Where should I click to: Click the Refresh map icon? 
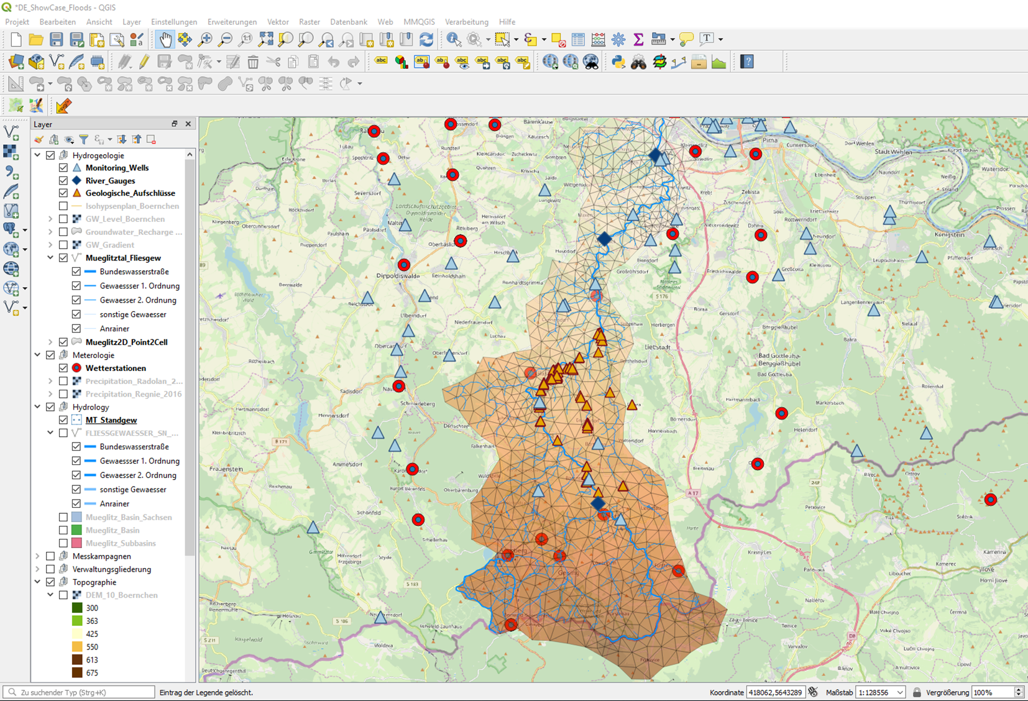point(426,40)
